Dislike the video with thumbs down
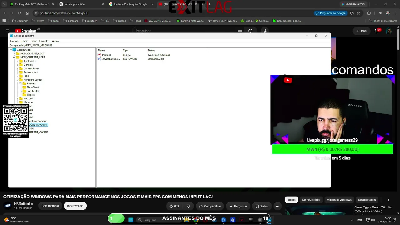This screenshot has width=400, height=225. [x=188, y=206]
